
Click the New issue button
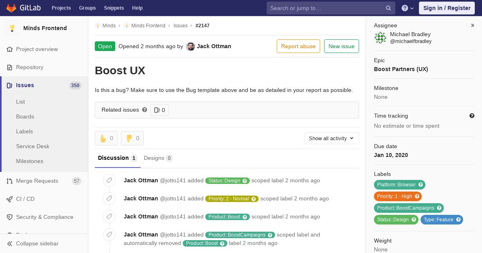[x=341, y=46]
